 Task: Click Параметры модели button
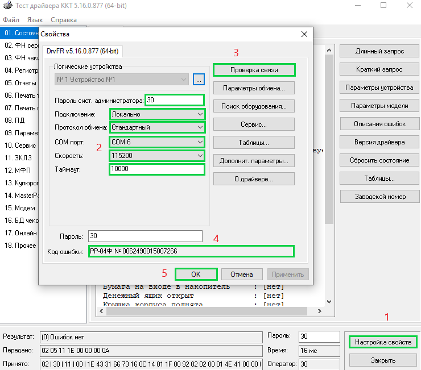pos(379,106)
